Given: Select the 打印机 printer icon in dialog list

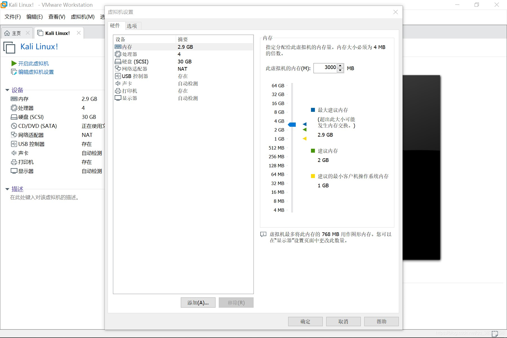Looking at the screenshot, I should coord(118,91).
